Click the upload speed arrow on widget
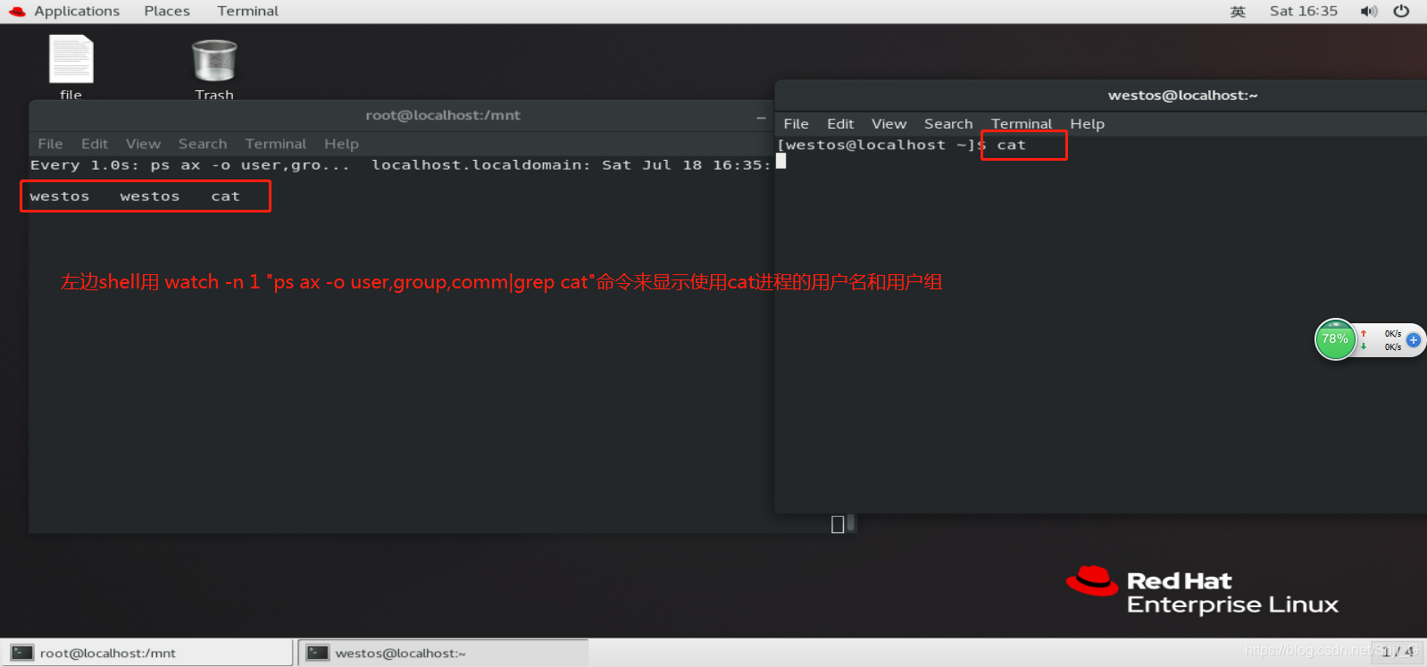 pos(1364,334)
